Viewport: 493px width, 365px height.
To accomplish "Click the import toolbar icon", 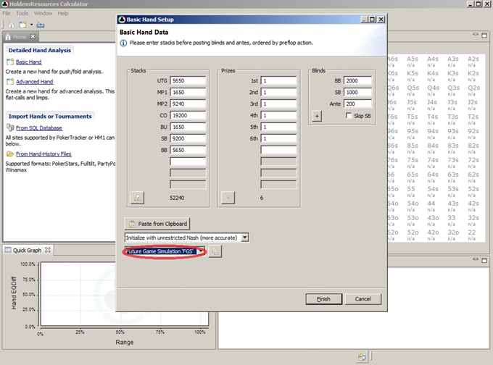I will pyautogui.click(x=41, y=25).
